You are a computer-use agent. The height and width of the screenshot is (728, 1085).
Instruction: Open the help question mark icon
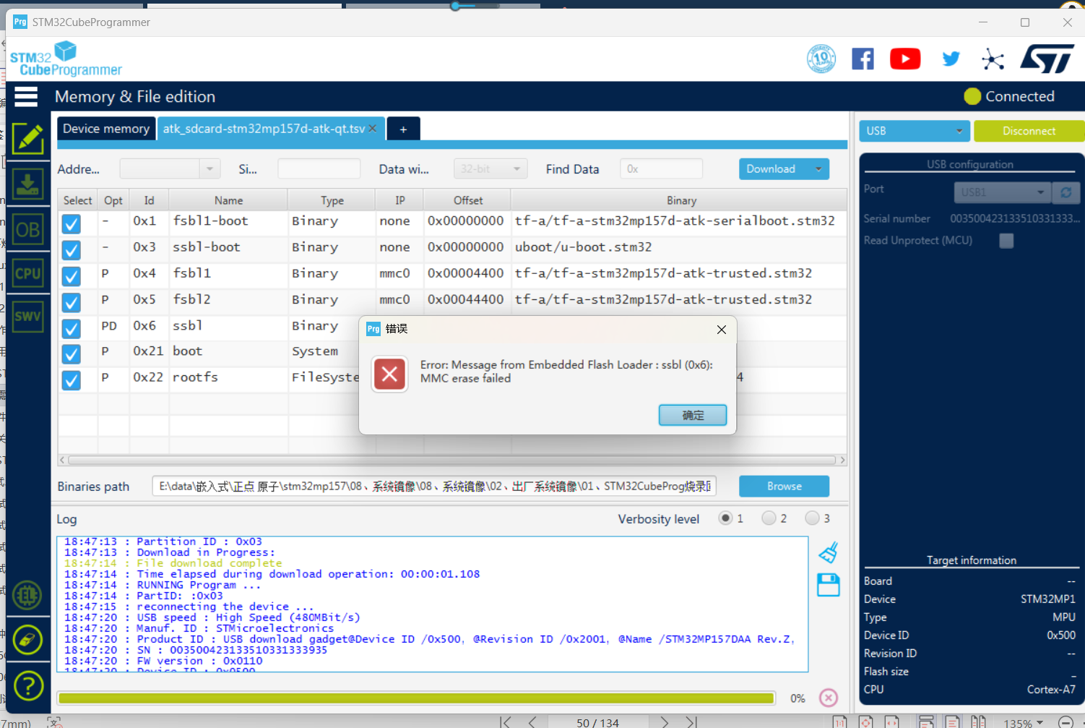click(28, 686)
